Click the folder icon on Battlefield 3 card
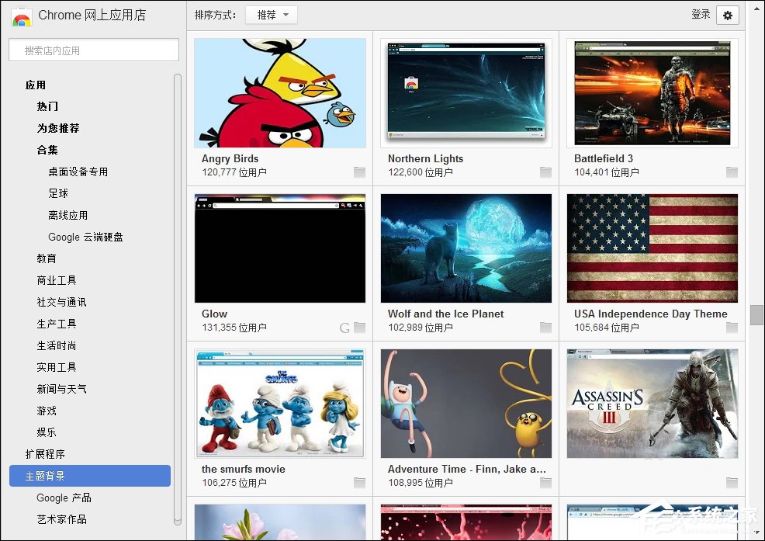765x541 pixels. (x=732, y=172)
